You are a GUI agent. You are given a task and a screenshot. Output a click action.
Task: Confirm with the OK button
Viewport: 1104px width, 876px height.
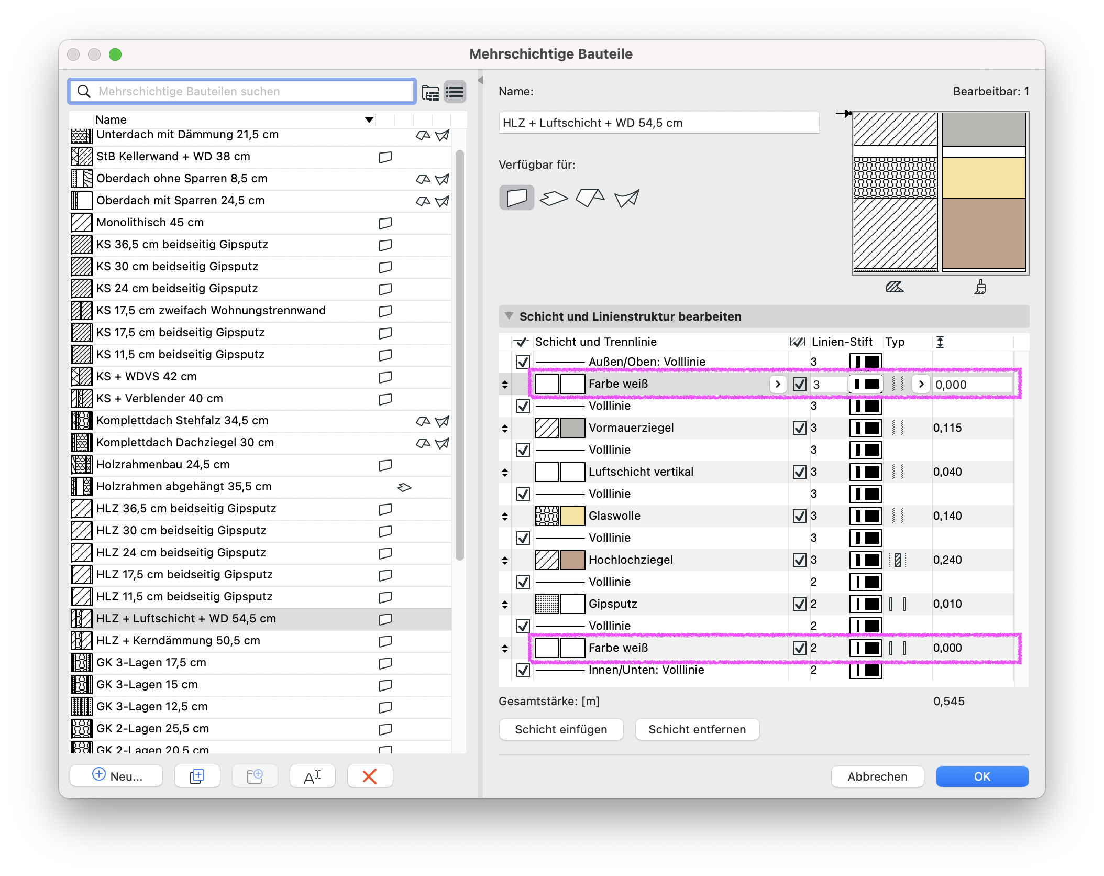tap(982, 776)
